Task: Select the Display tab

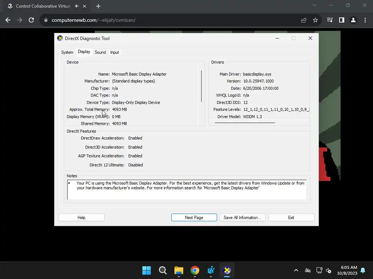Action: [x=84, y=52]
